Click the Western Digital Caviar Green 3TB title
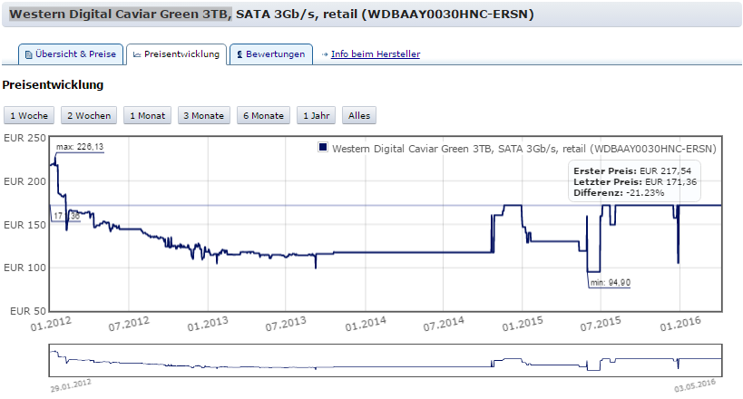743x399 pixels. point(121,15)
